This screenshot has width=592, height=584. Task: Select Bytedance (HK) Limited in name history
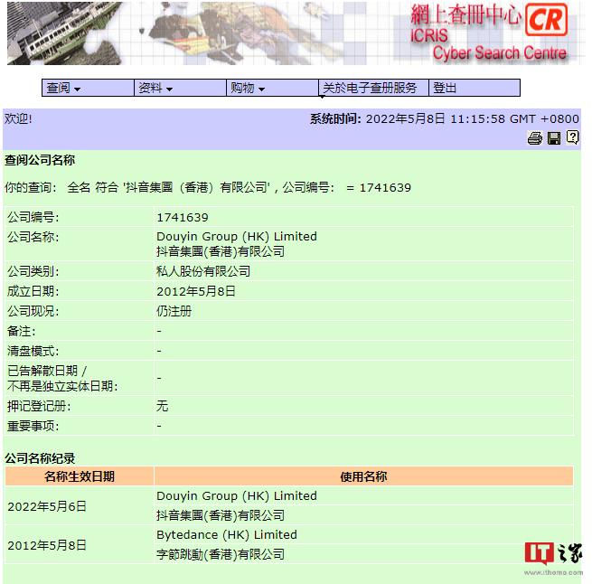click(227, 535)
